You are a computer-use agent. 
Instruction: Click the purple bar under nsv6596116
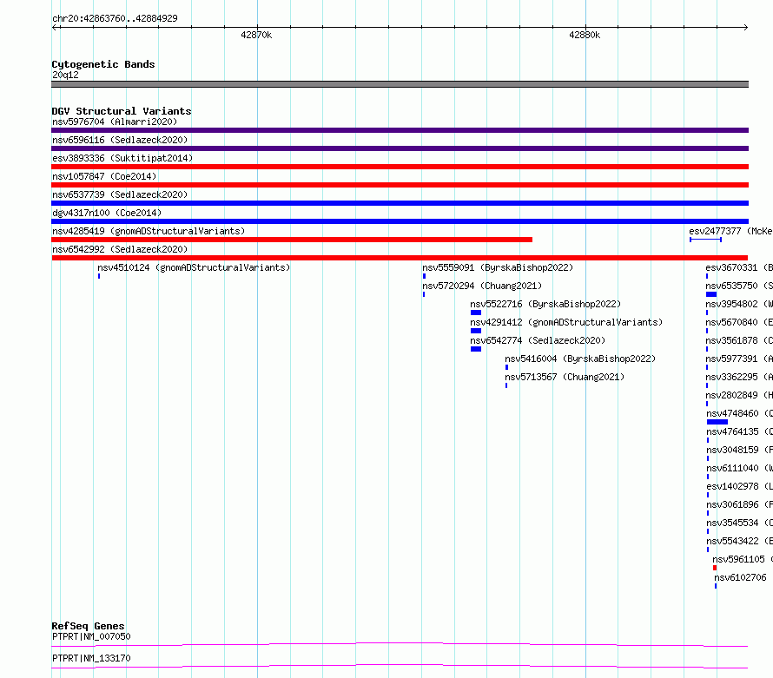[400, 148]
